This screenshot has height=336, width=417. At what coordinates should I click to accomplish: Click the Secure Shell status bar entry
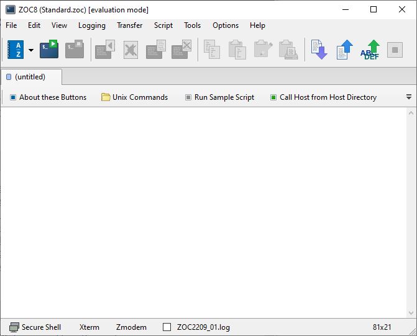(x=35, y=327)
